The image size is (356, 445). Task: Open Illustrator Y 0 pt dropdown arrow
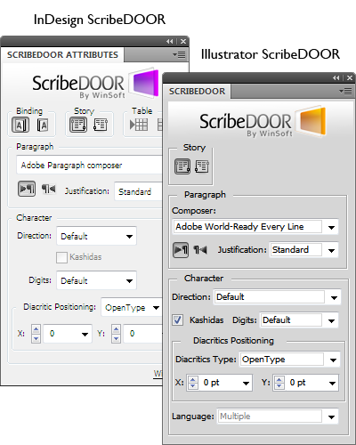[x=333, y=383]
